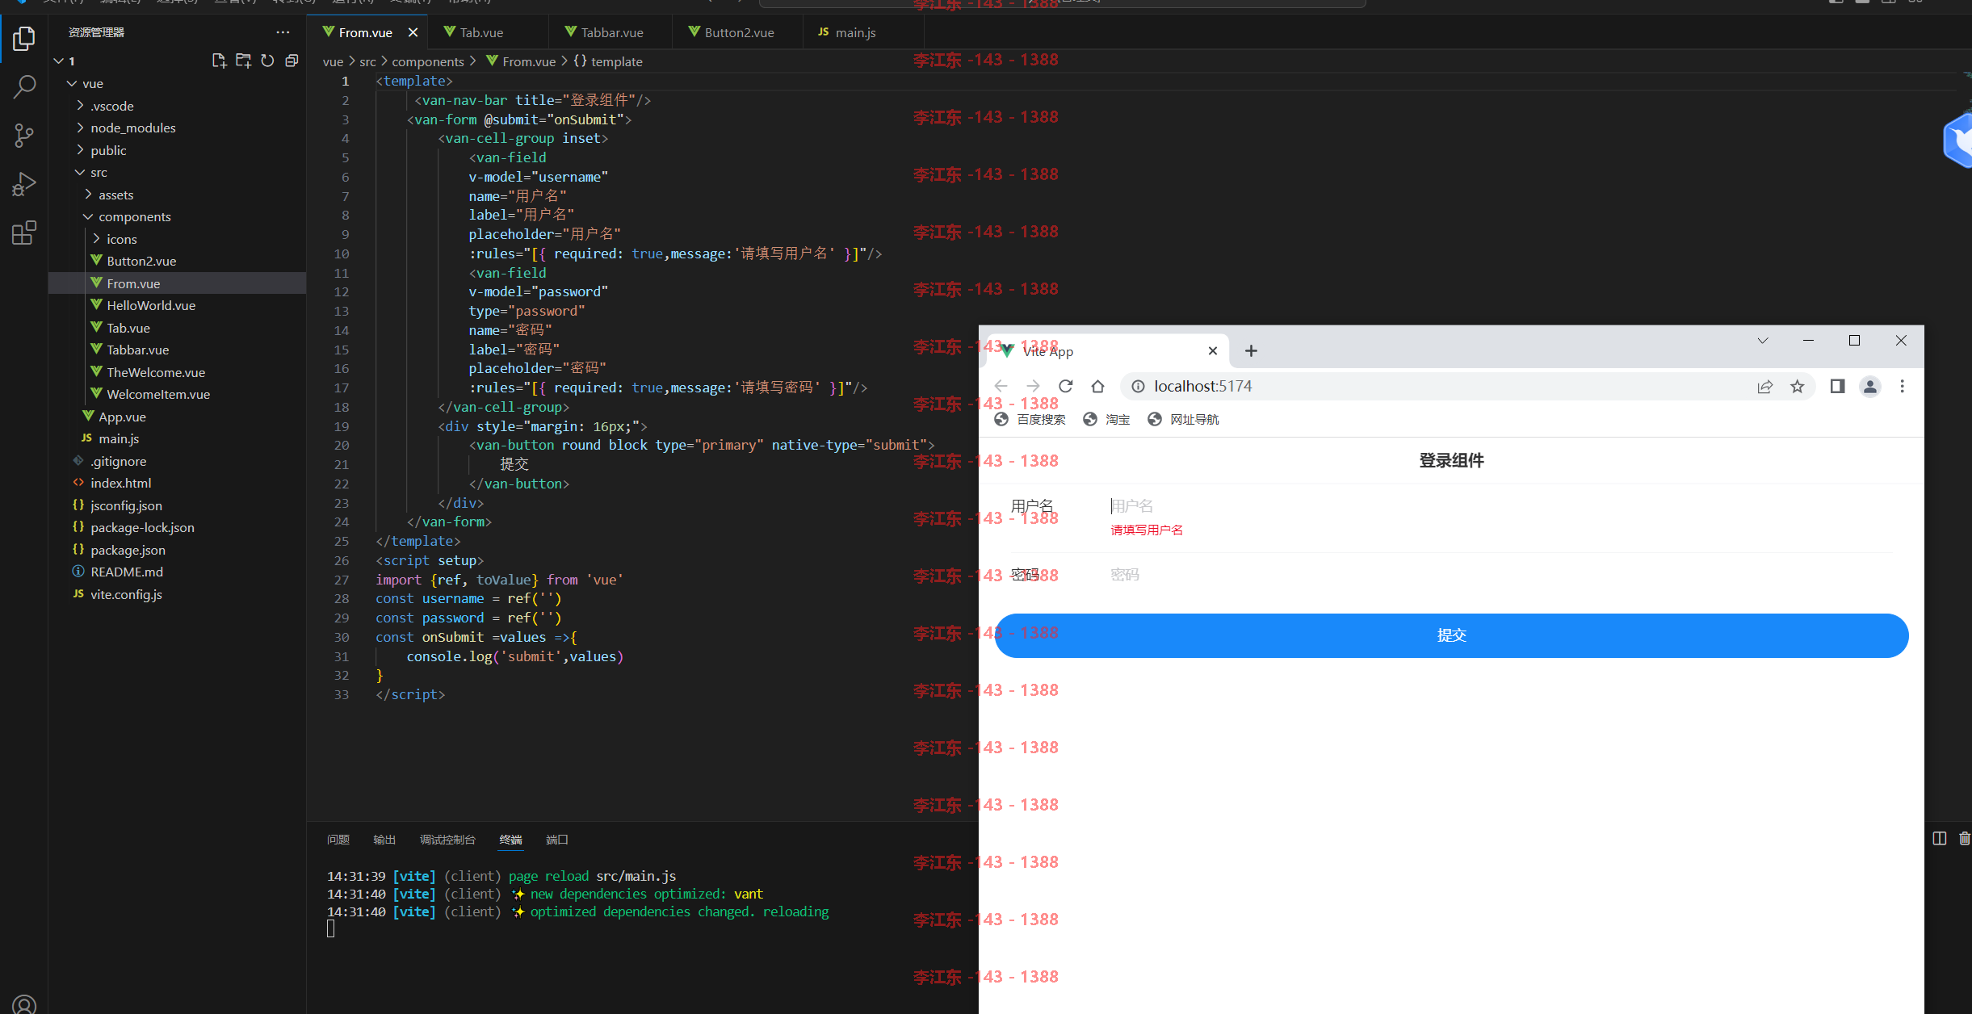Reload the localhost:5174 page in browser
Image resolution: width=1972 pixels, height=1014 pixels.
click(x=1066, y=386)
